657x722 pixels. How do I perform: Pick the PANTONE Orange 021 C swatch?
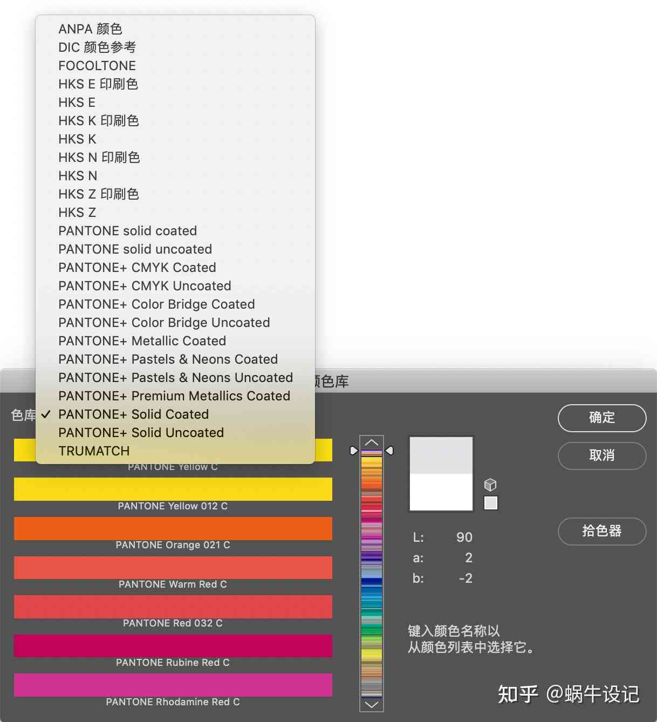click(173, 528)
